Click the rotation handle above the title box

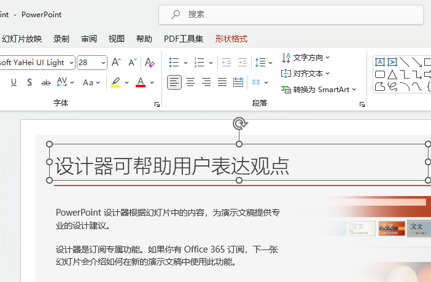239,123
